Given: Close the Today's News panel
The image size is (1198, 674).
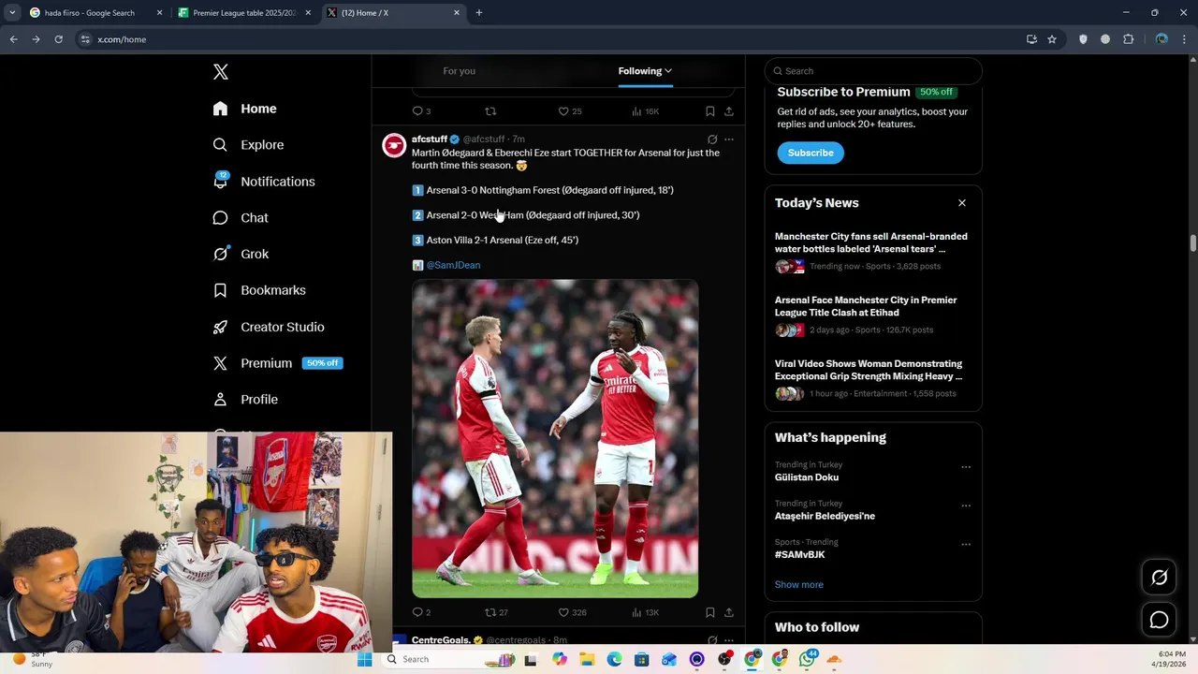Looking at the screenshot, I should point(961,203).
